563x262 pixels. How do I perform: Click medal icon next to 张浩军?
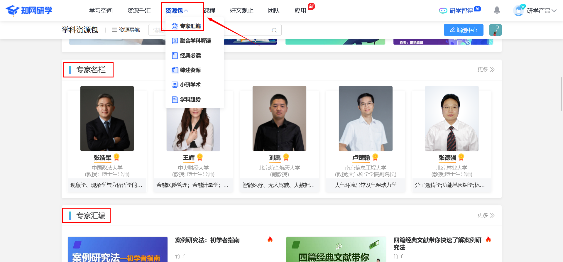pos(116,157)
